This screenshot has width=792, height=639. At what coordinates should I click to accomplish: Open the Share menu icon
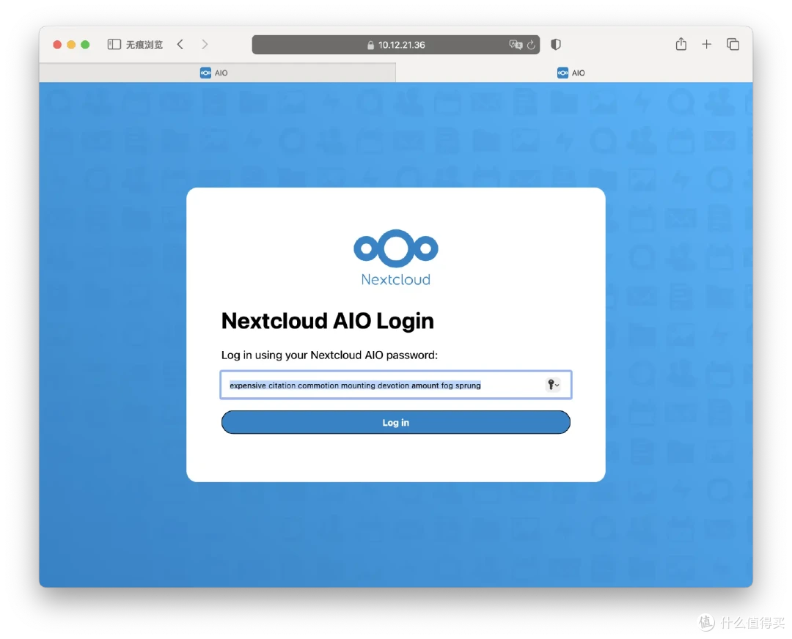681,44
